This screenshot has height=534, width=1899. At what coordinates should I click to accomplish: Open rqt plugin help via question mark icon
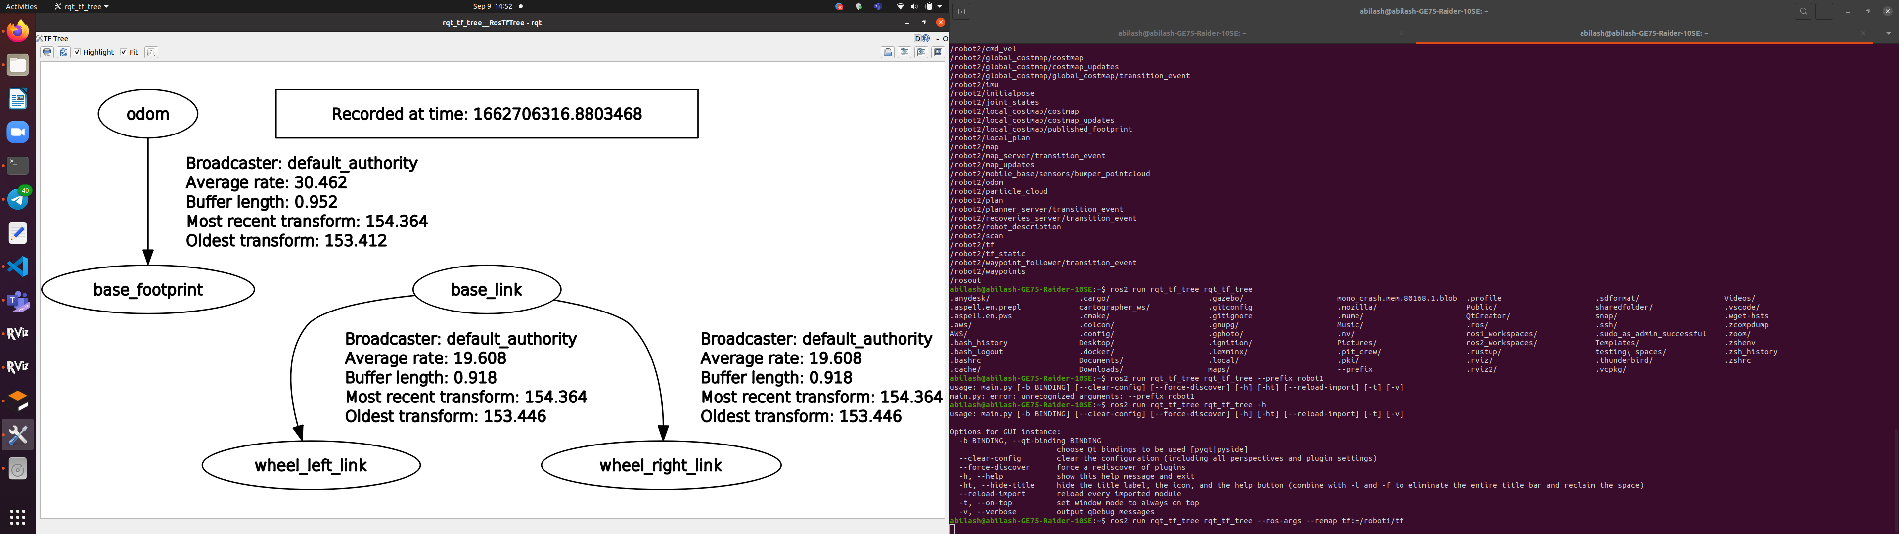tap(926, 39)
